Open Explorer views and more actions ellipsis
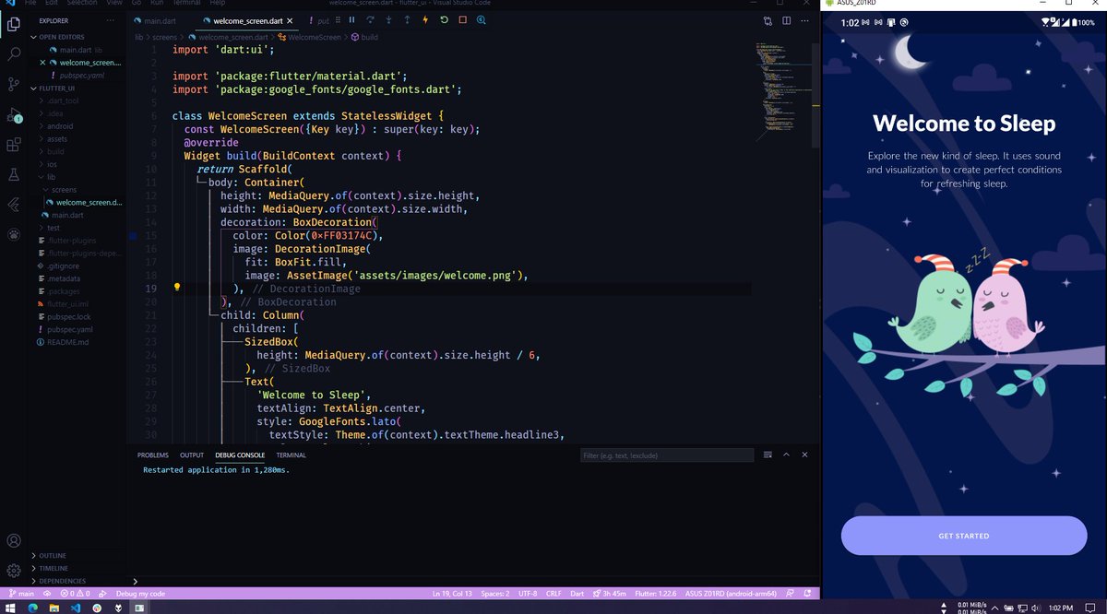1107x614 pixels. tap(111, 19)
